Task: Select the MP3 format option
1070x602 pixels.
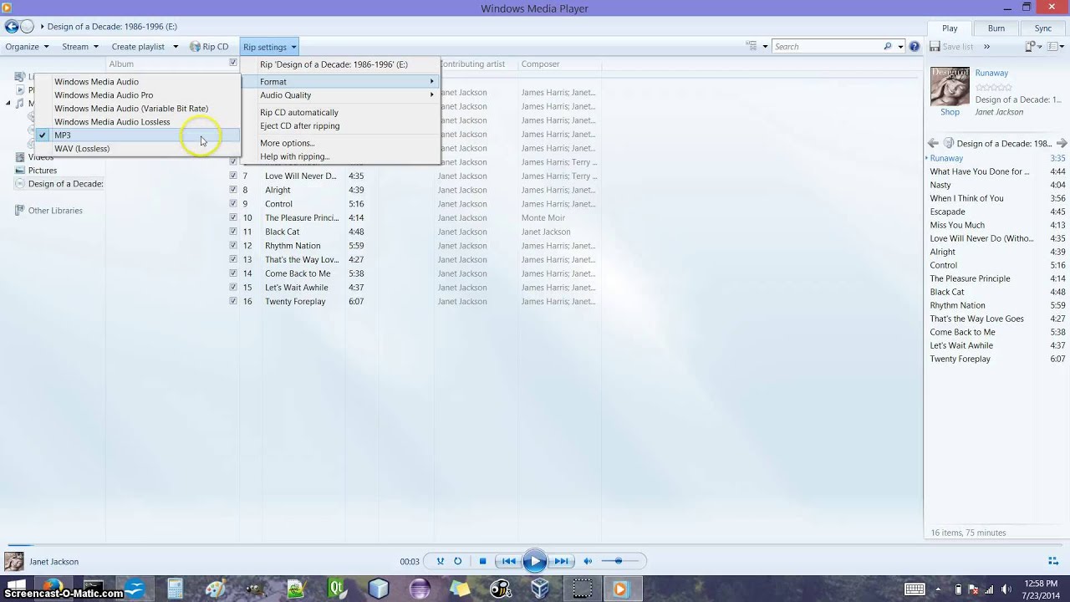Action: [137, 135]
